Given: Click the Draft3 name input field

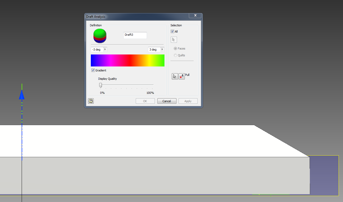Looking at the screenshot, I should point(135,35).
